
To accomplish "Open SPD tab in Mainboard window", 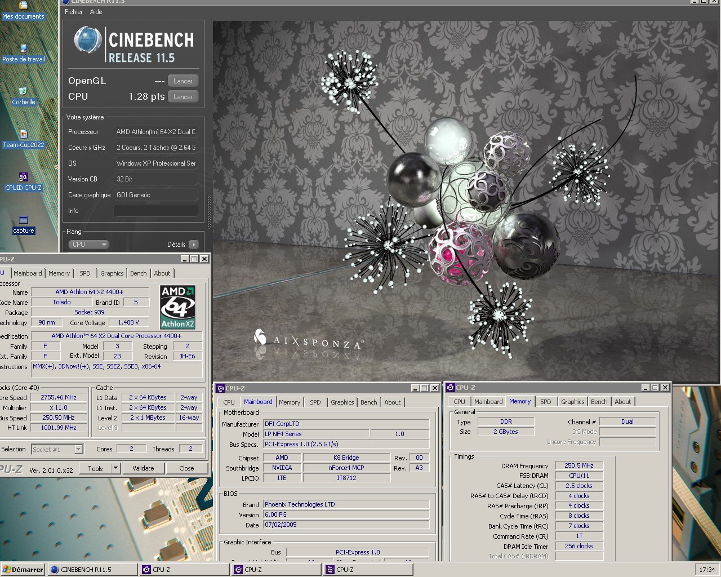I will tap(315, 402).
